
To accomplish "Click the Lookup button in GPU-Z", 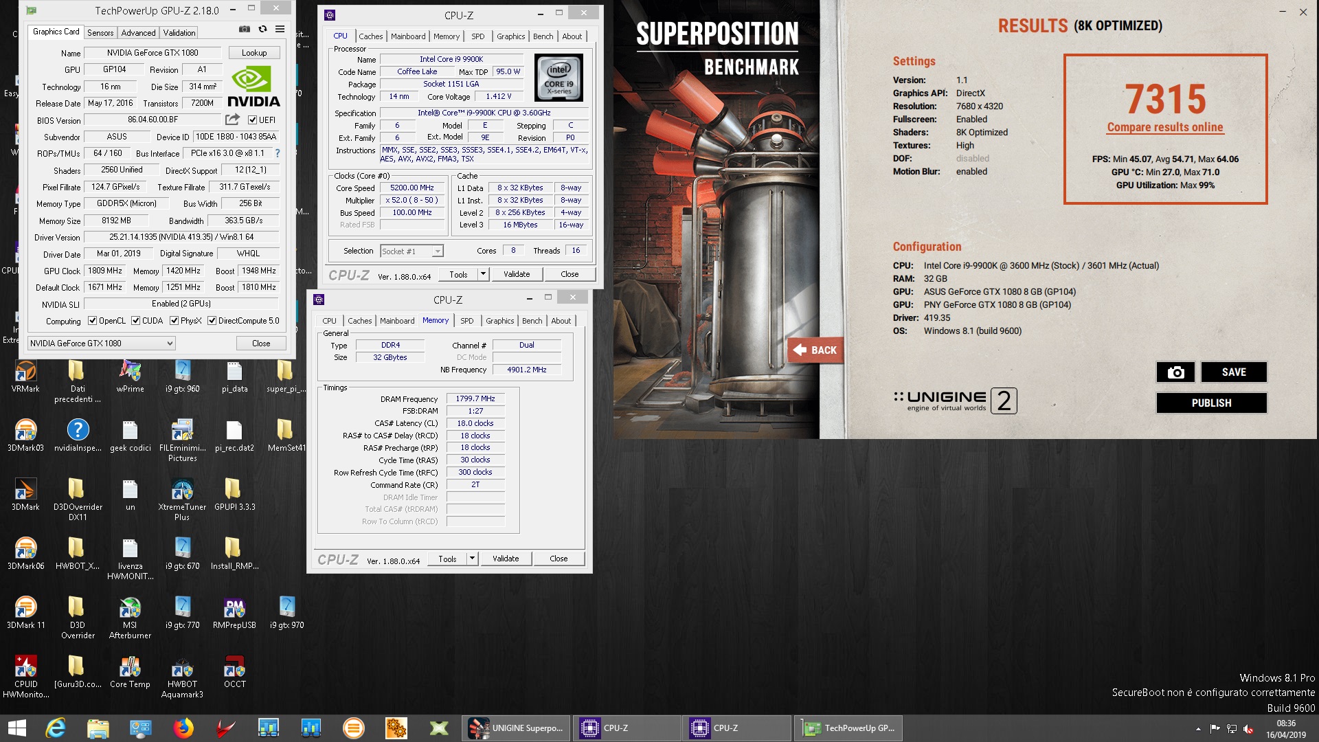I will pos(254,53).
